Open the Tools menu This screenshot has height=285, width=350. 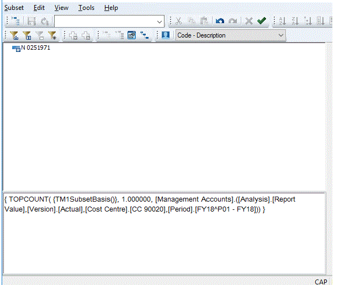tap(86, 8)
